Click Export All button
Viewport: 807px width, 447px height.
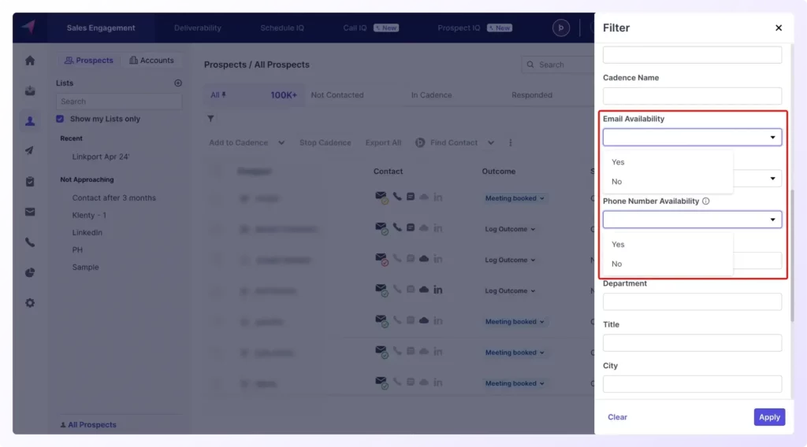click(383, 142)
